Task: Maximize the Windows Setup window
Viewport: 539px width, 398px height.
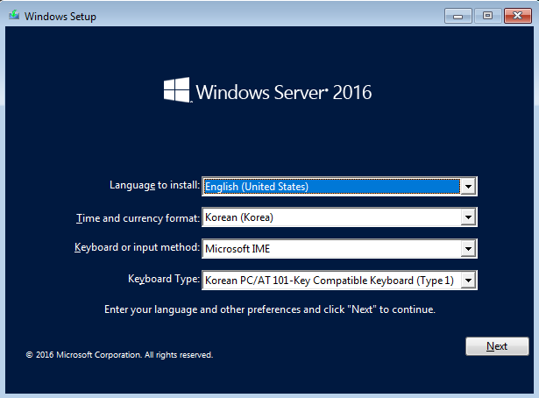Action: click(487, 16)
